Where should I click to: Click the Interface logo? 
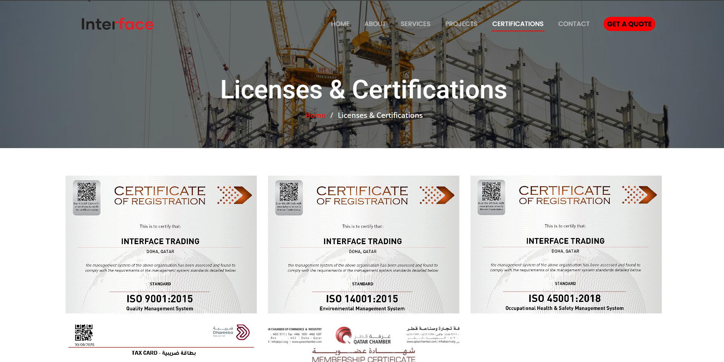coord(117,24)
